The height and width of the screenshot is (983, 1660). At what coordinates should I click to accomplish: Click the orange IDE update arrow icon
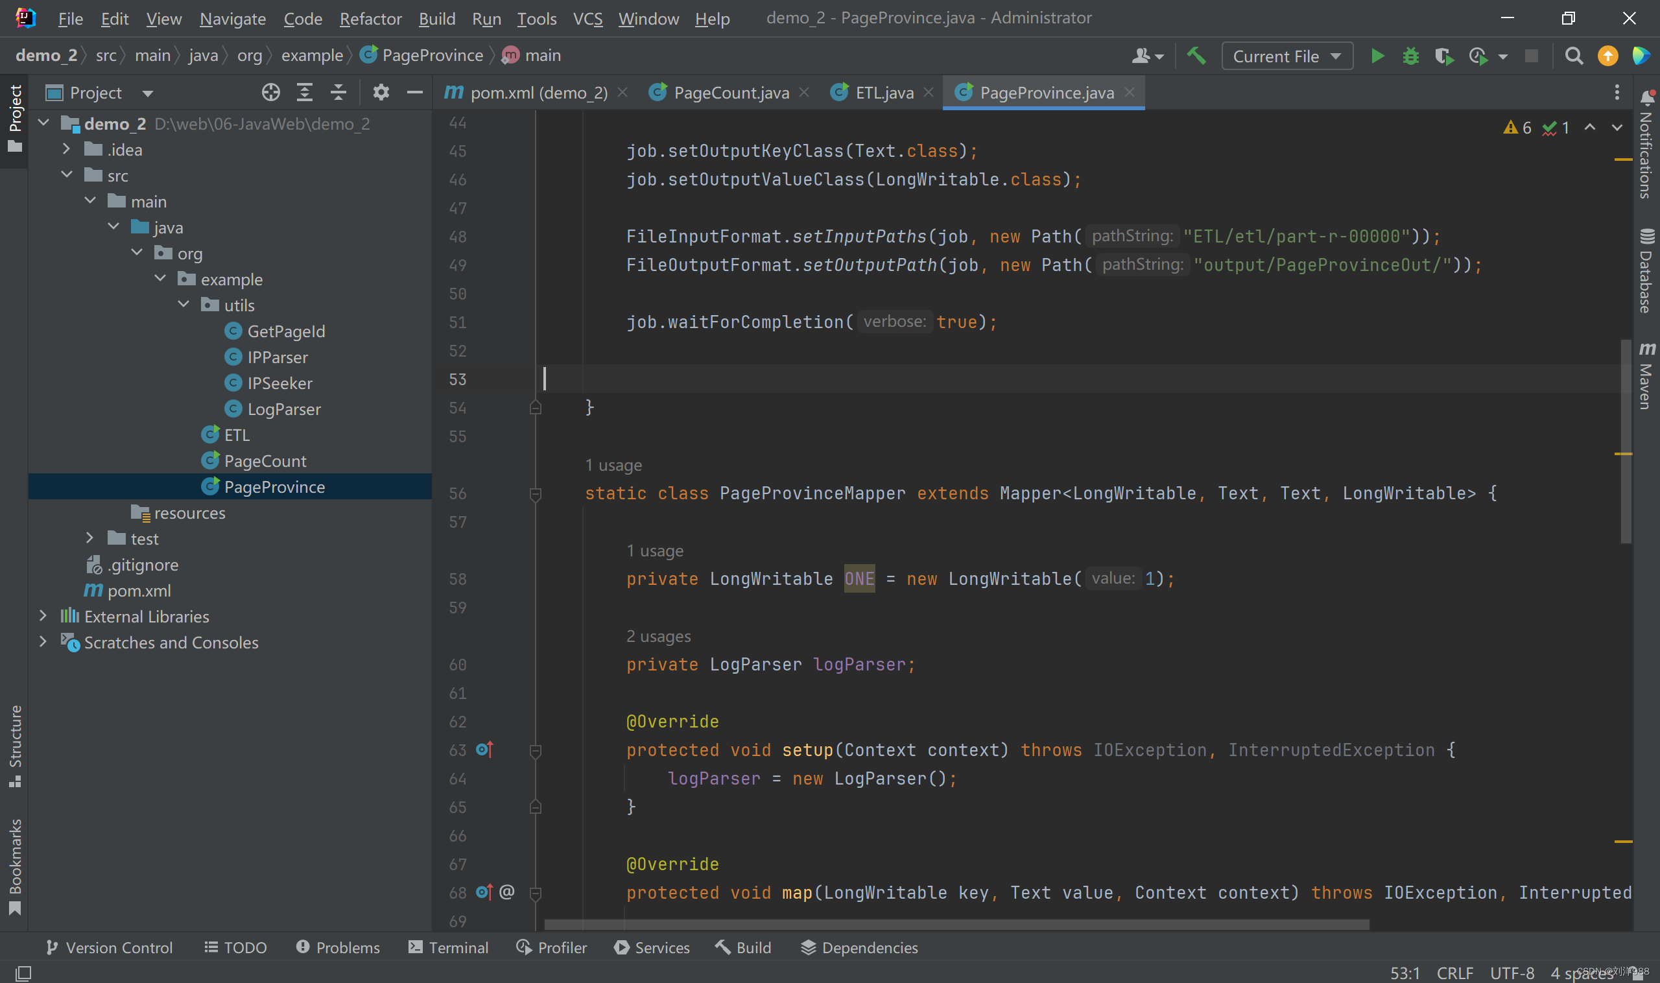pyautogui.click(x=1607, y=56)
